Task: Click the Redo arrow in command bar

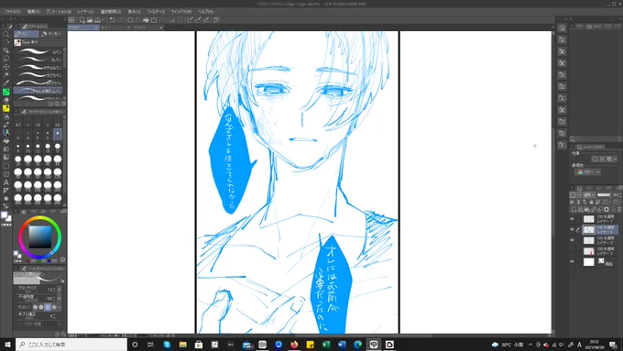Action: pyautogui.click(x=120, y=20)
